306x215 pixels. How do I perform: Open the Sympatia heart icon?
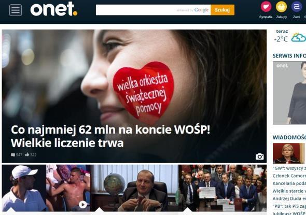point(266,7)
